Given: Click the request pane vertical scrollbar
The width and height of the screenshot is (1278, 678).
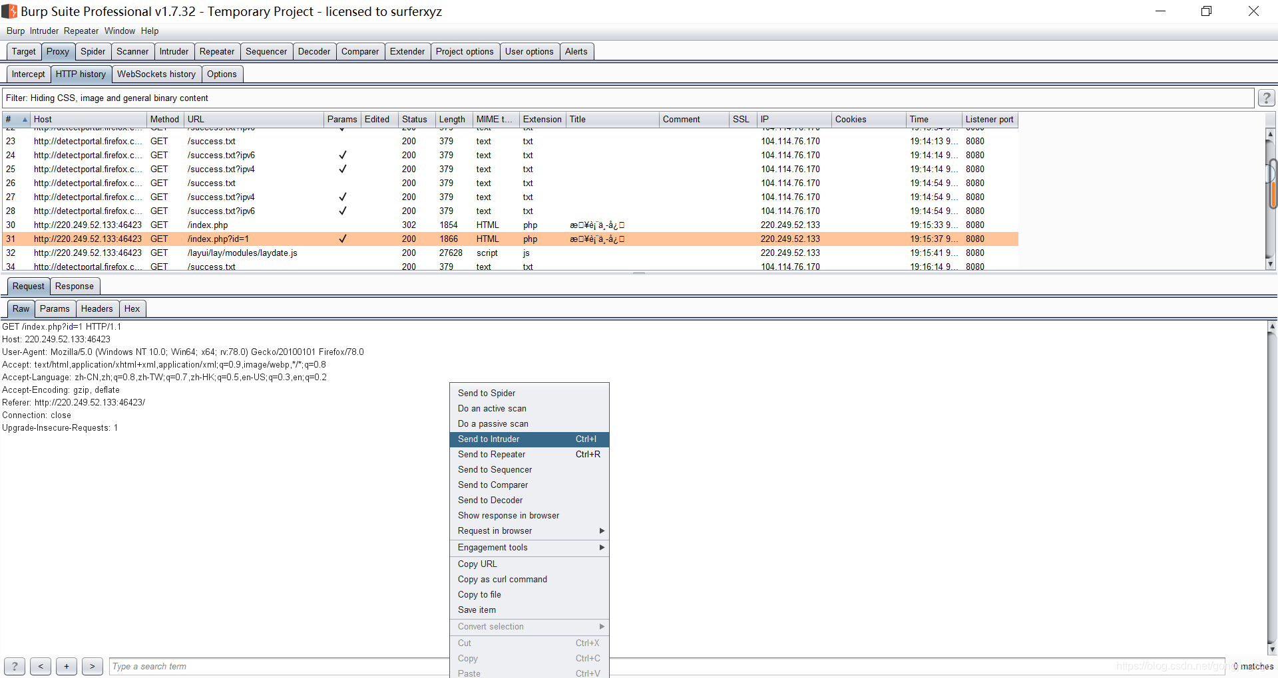Looking at the screenshot, I should tap(1272, 488).
